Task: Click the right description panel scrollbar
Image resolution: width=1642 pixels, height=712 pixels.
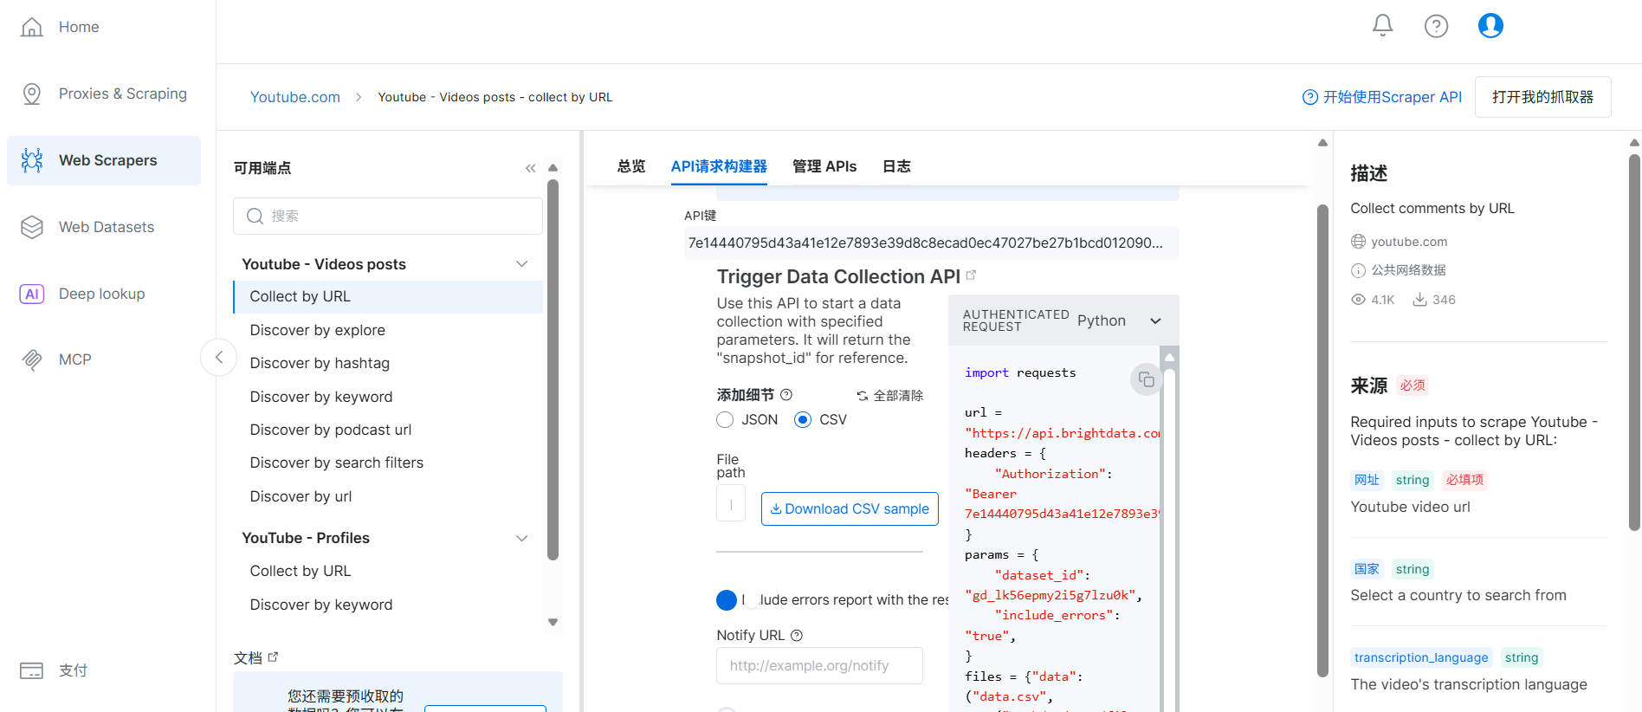Action: click(x=1634, y=342)
